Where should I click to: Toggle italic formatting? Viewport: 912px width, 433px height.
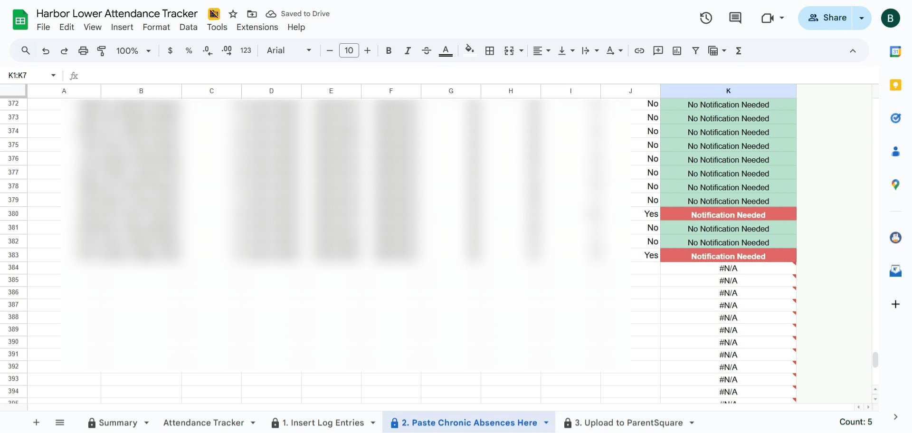[408, 50]
